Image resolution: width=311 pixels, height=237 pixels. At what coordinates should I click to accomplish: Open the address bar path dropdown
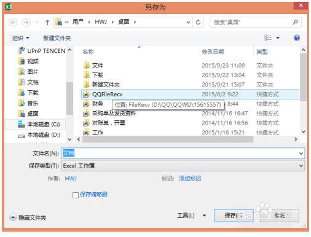click(x=188, y=22)
